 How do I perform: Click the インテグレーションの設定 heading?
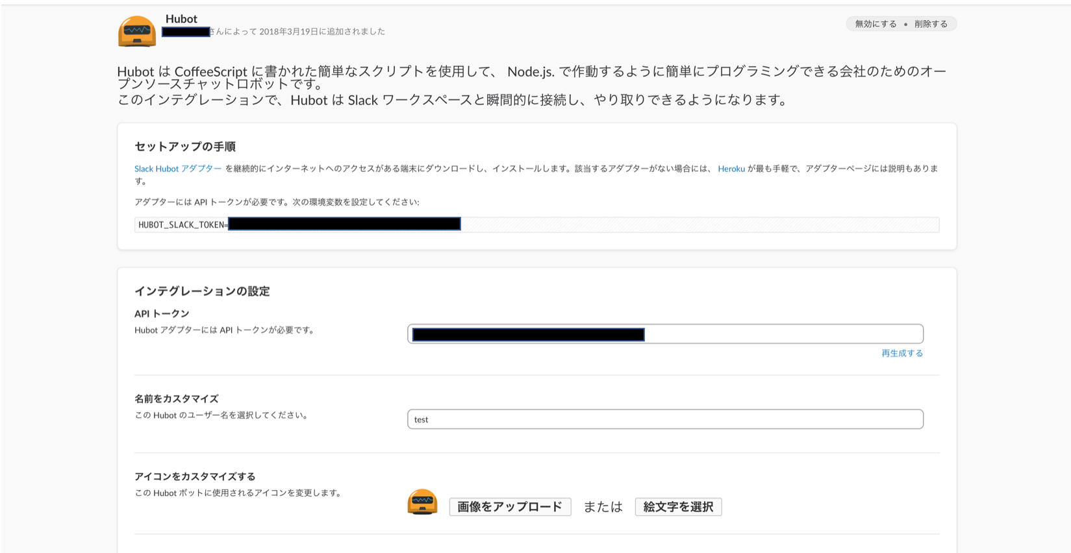click(202, 291)
